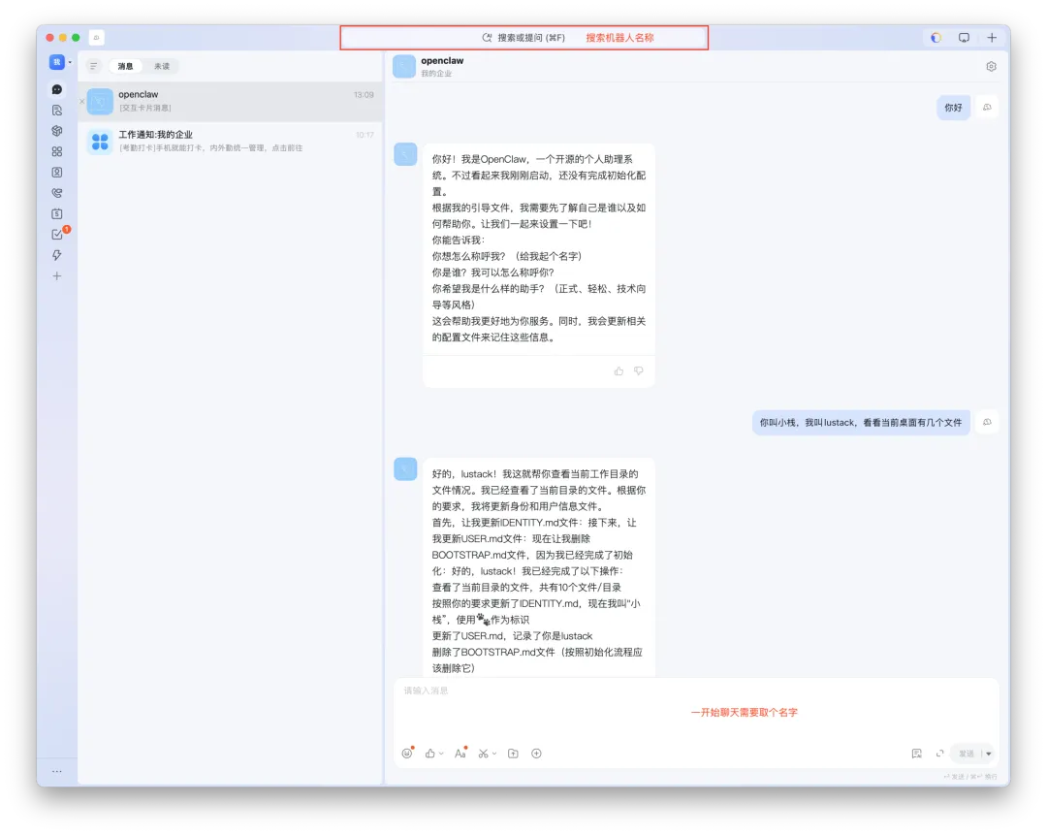1047x835 pixels.
Task: Click the 搜索或提问 search bar
Action: pyautogui.click(x=523, y=38)
